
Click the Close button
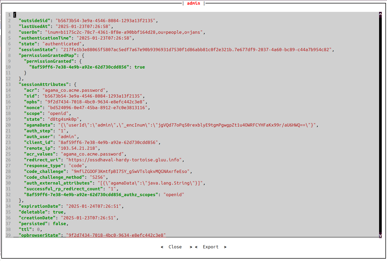point(175,247)
